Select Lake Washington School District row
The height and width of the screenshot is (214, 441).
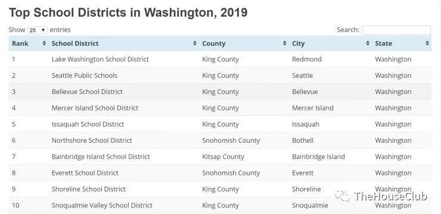pyautogui.click(x=220, y=59)
